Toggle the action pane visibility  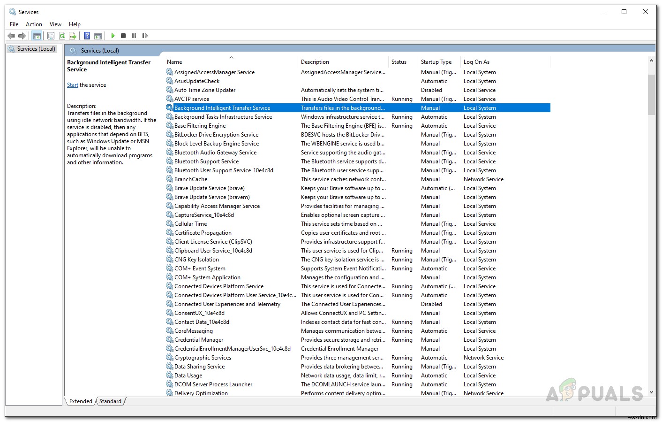tap(98, 36)
